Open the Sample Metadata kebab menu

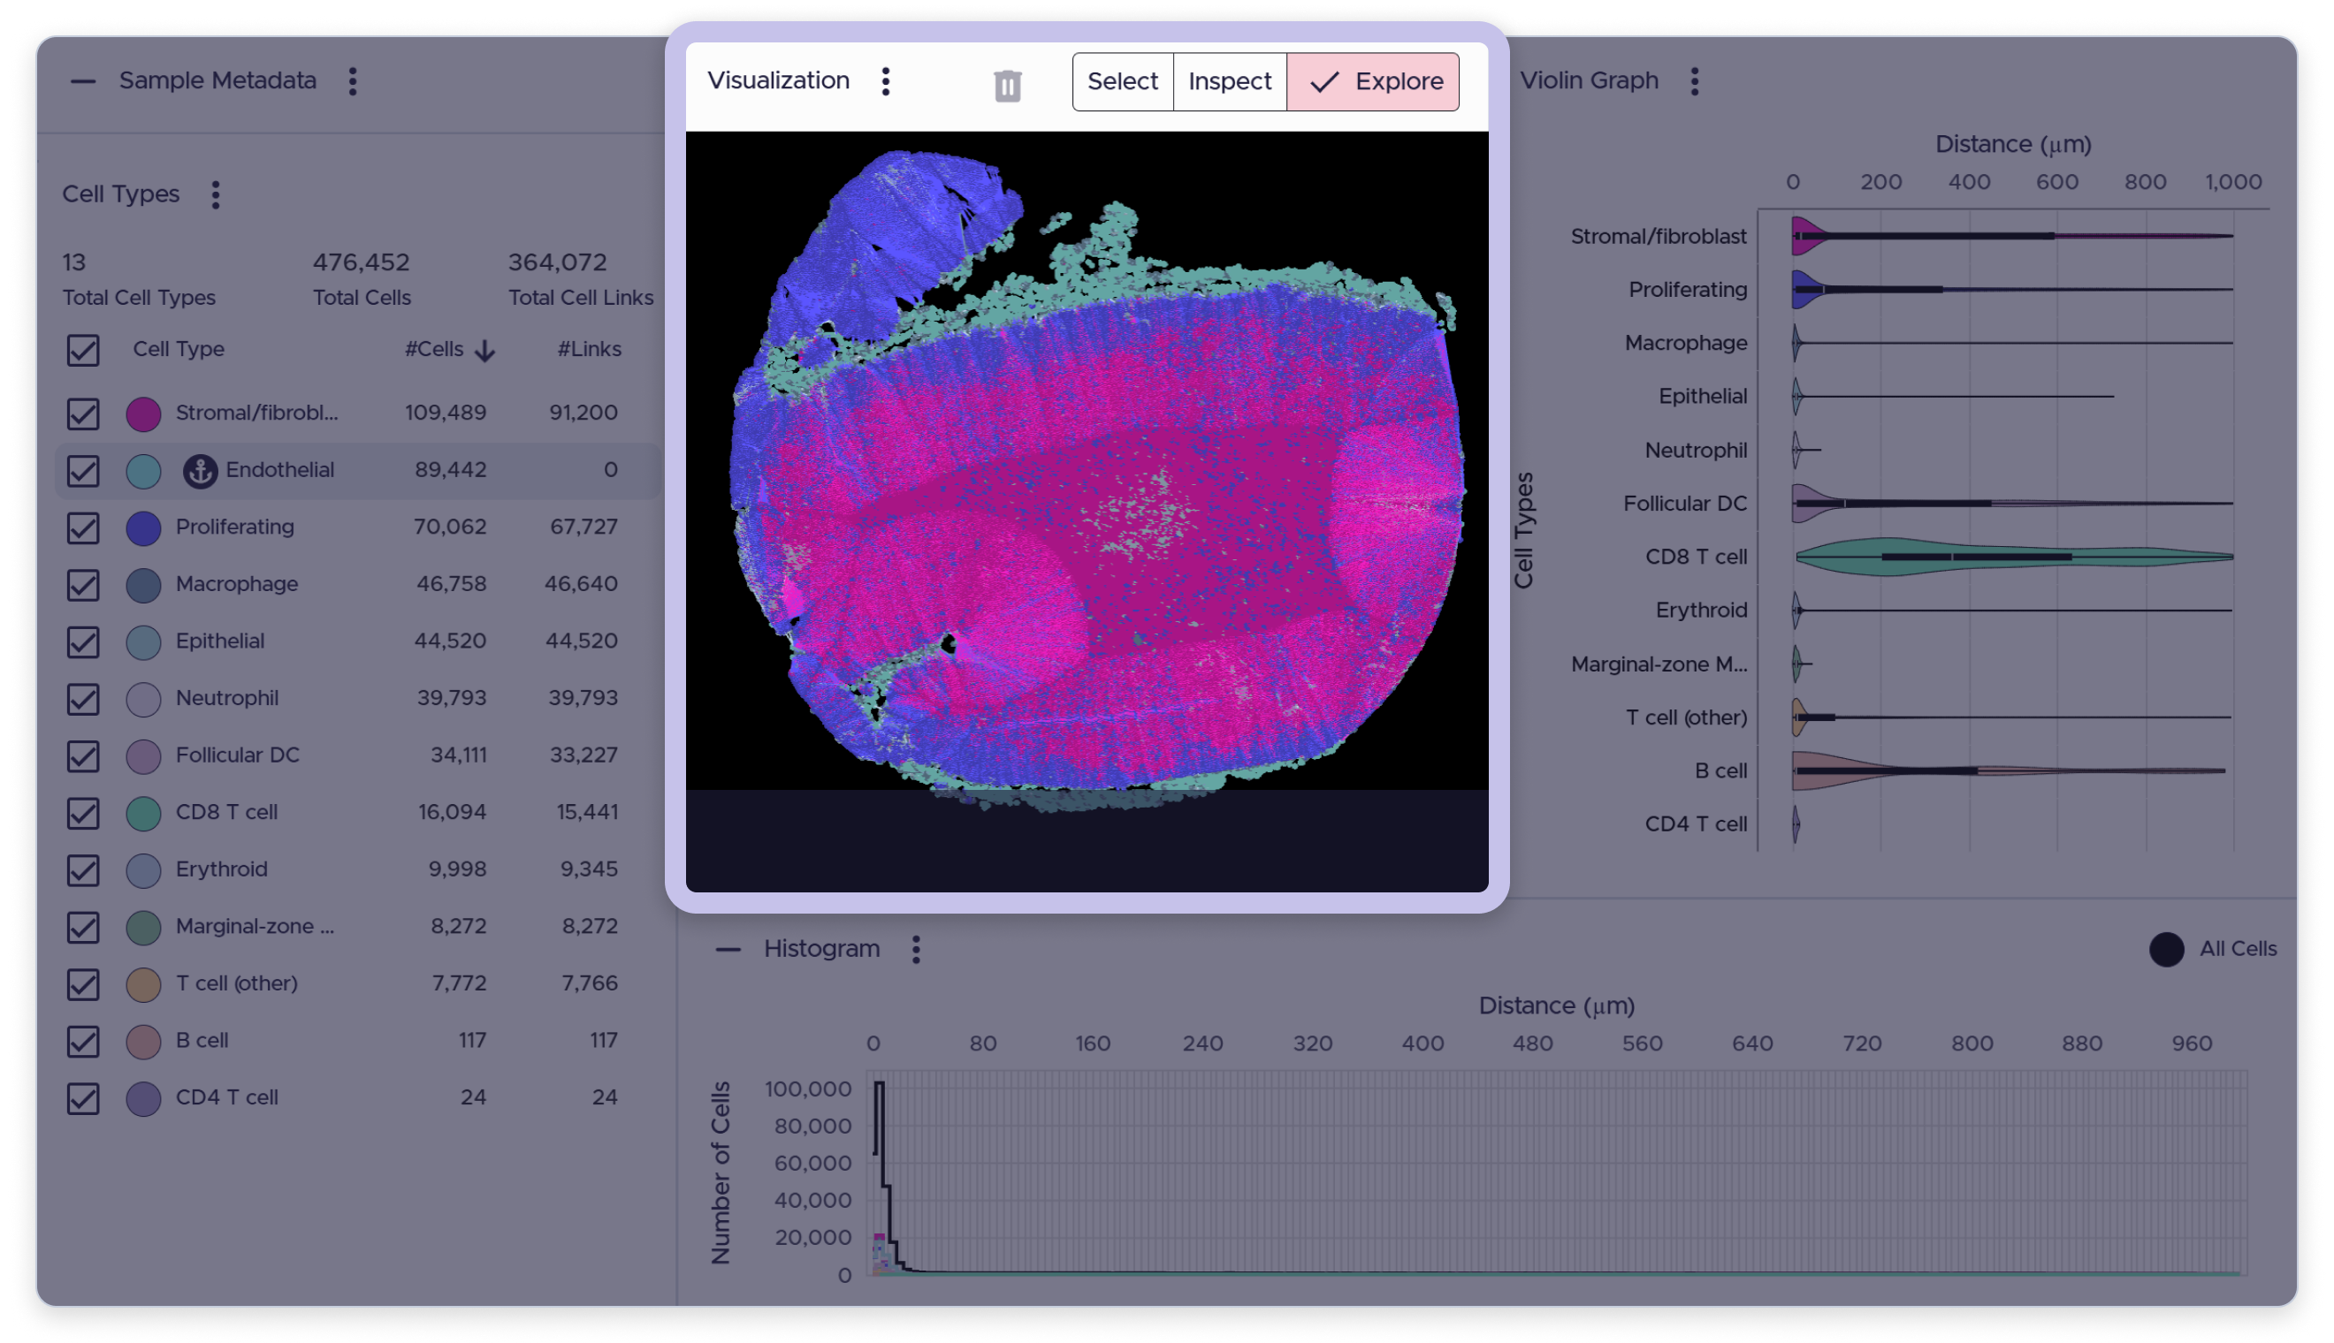pos(353,81)
